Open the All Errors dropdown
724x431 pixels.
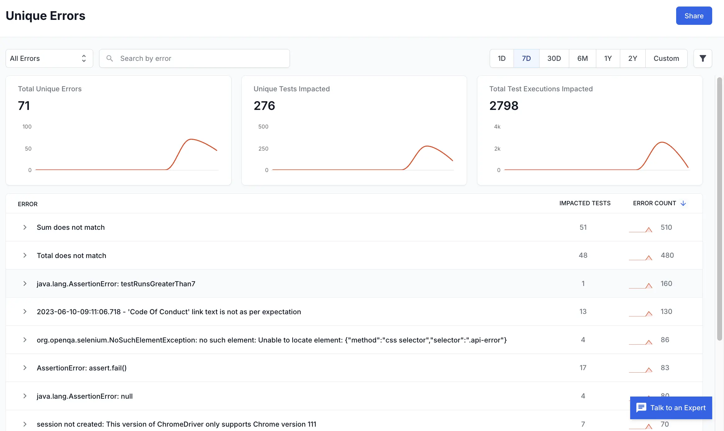click(x=49, y=58)
